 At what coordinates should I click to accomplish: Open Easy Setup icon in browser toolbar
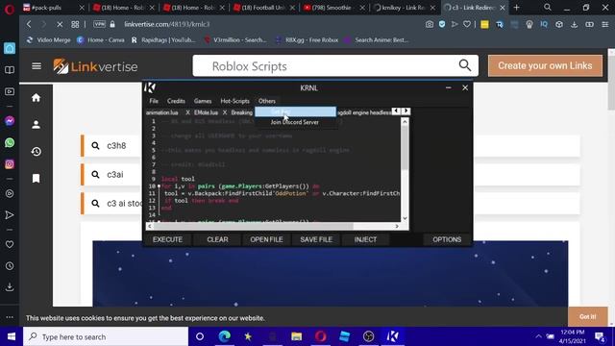pos(605,24)
